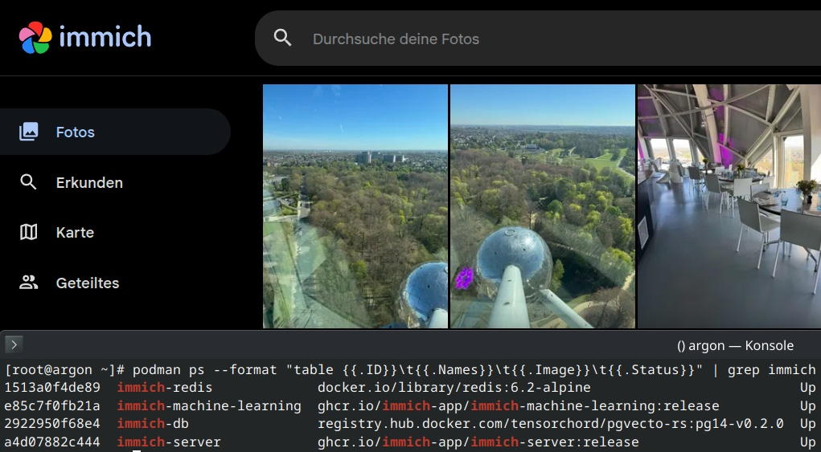The image size is (821, 452).
Task: Go to the Geteiltes sidebar entry text
Action: coord(87,283)
